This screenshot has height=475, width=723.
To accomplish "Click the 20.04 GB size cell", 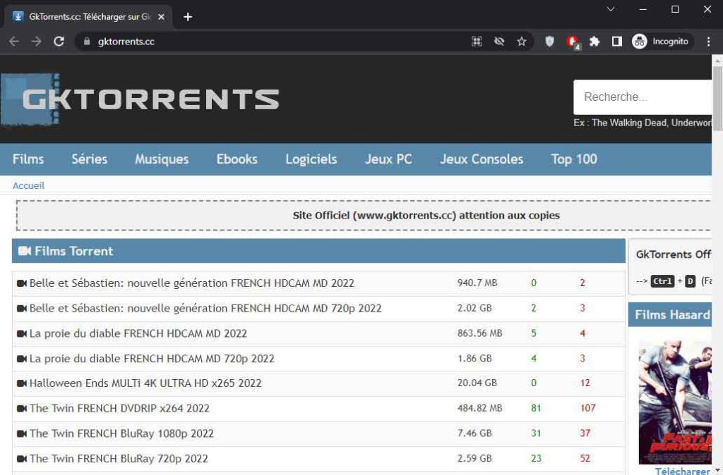I will click(477, 383).
